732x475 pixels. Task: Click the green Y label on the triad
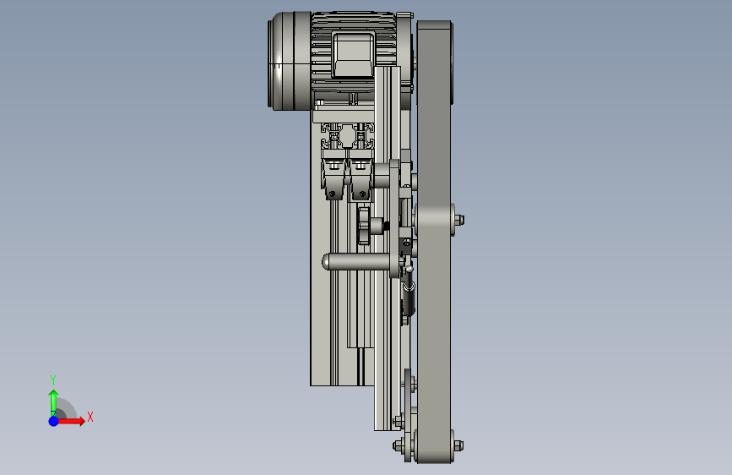(53, 380)
